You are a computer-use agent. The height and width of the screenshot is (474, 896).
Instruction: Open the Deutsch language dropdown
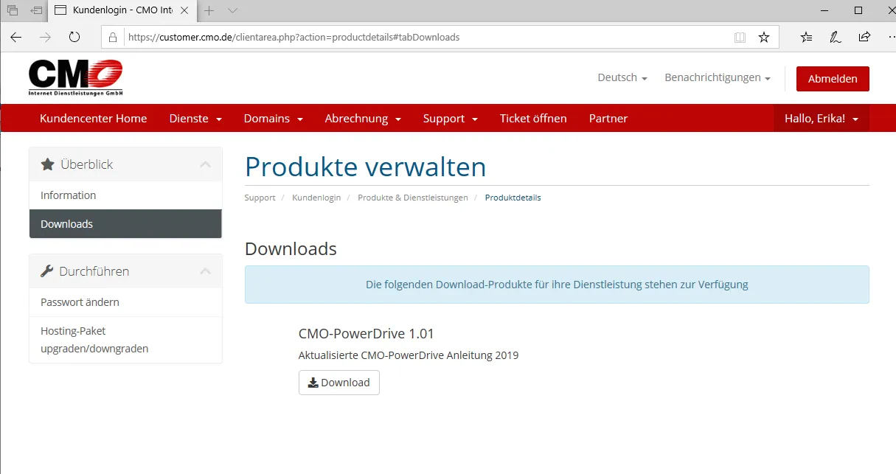(622, 77)
